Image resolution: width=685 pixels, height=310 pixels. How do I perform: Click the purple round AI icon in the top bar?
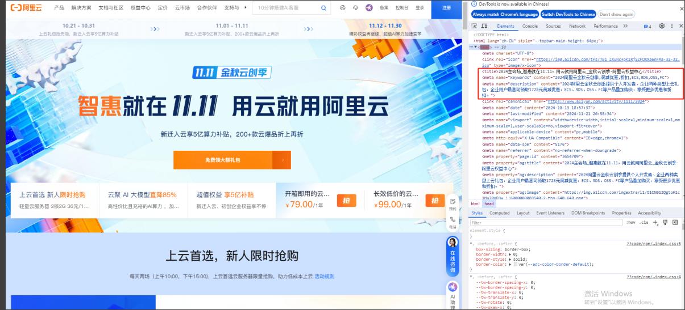(x=369, y=8)
